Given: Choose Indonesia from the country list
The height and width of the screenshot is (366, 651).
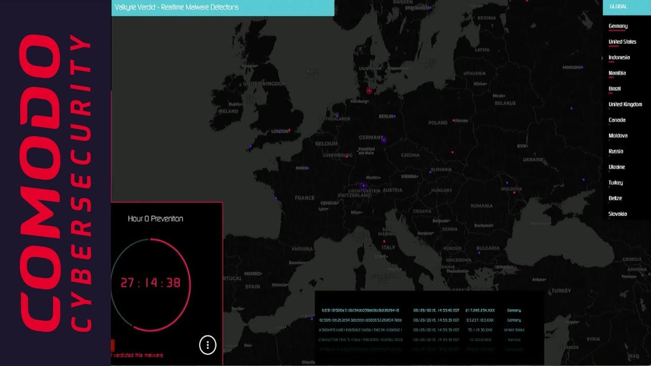Looking at the screenshot, I should tap(619, 57).
